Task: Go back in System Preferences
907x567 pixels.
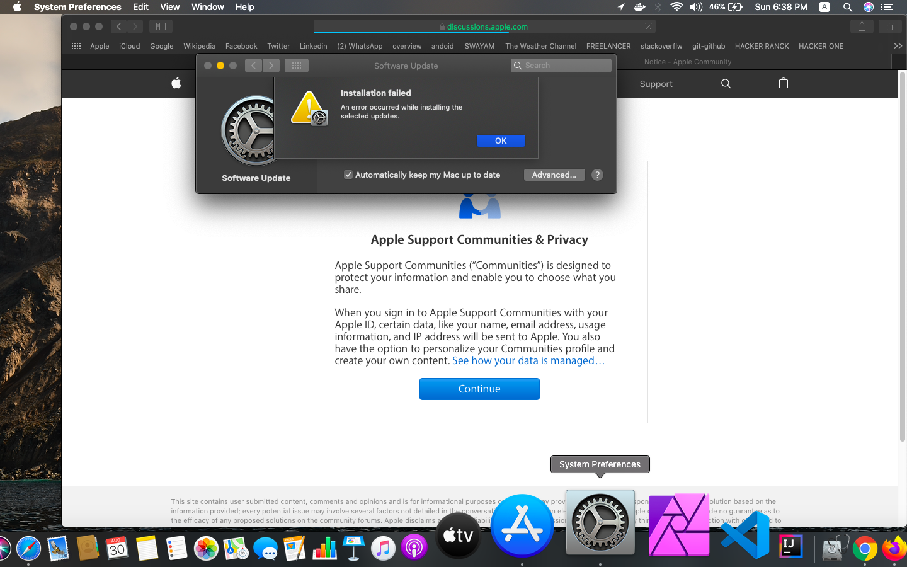Action: [x=253, y=66]
